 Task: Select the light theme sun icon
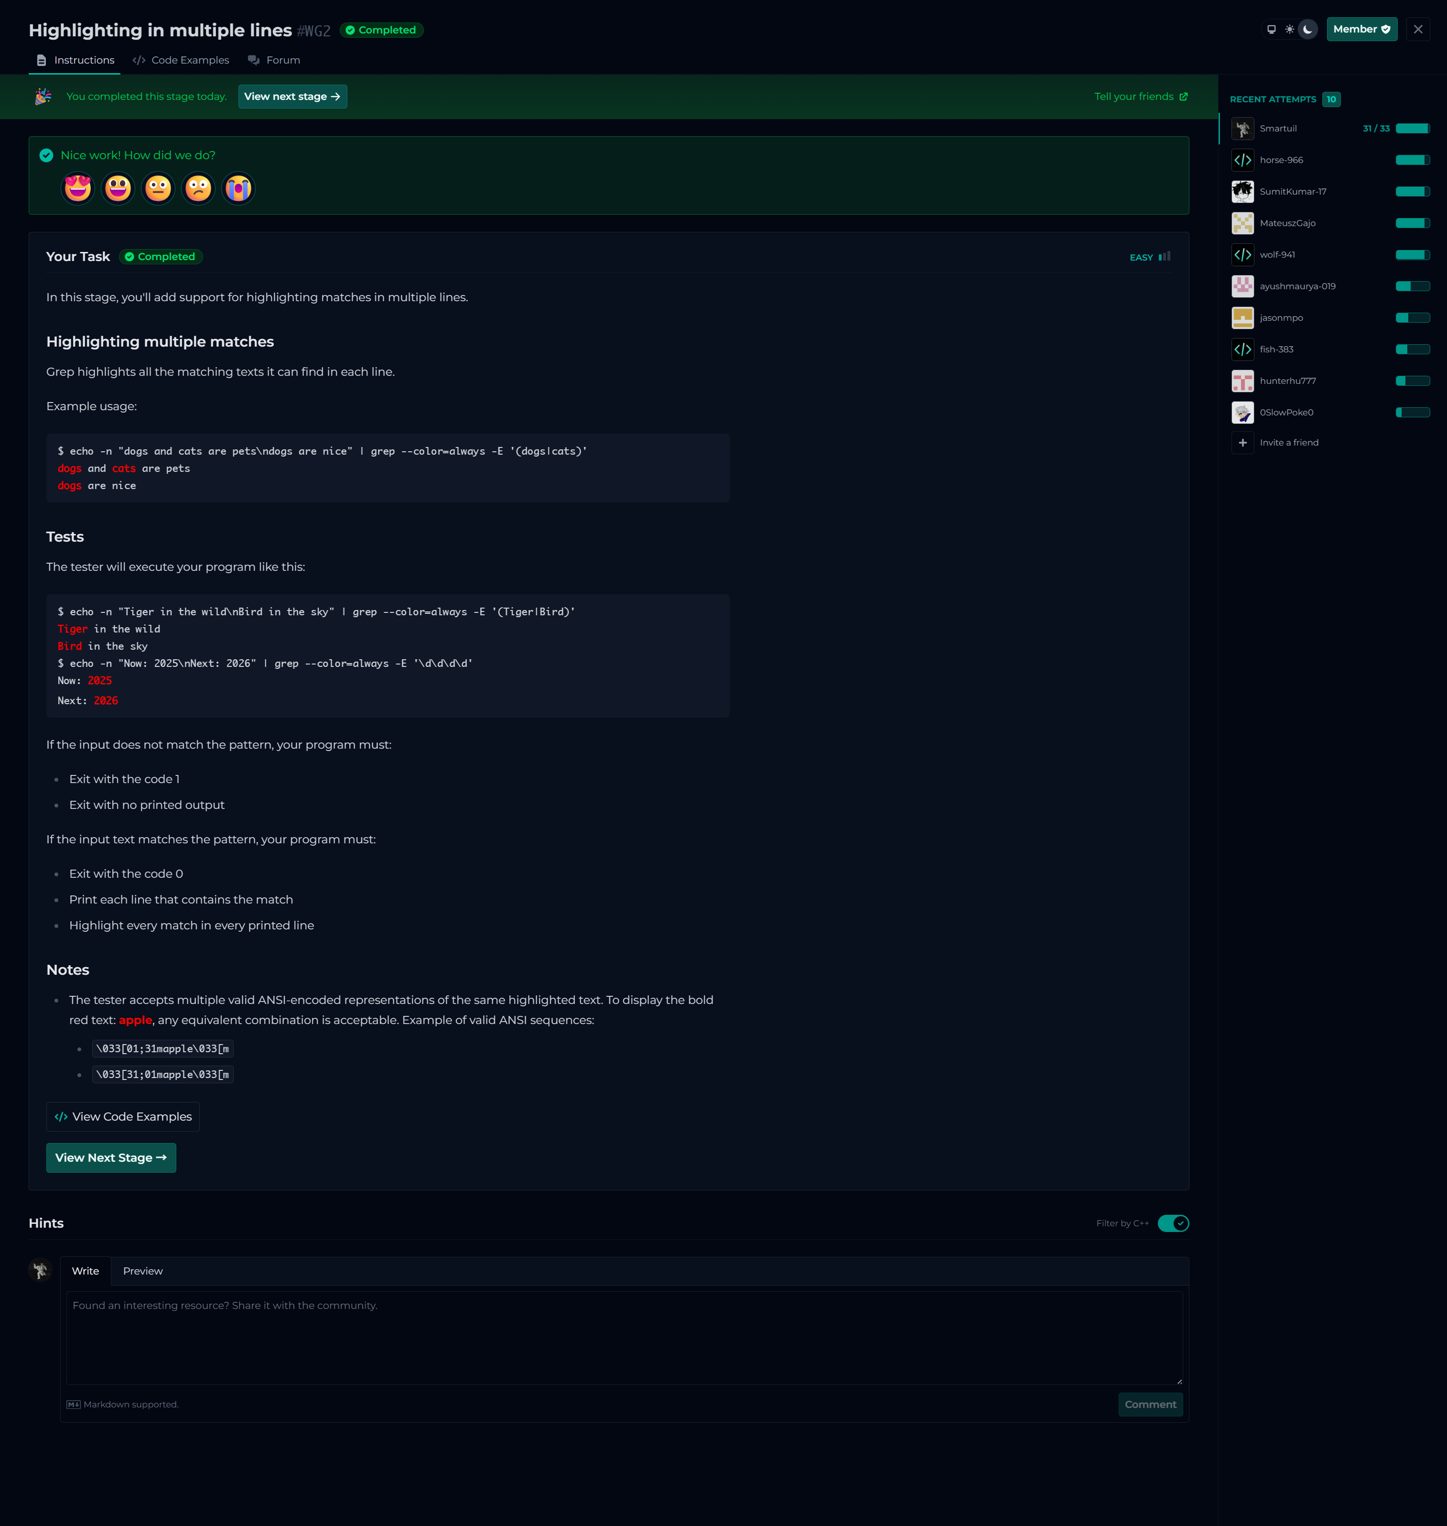1290,29
